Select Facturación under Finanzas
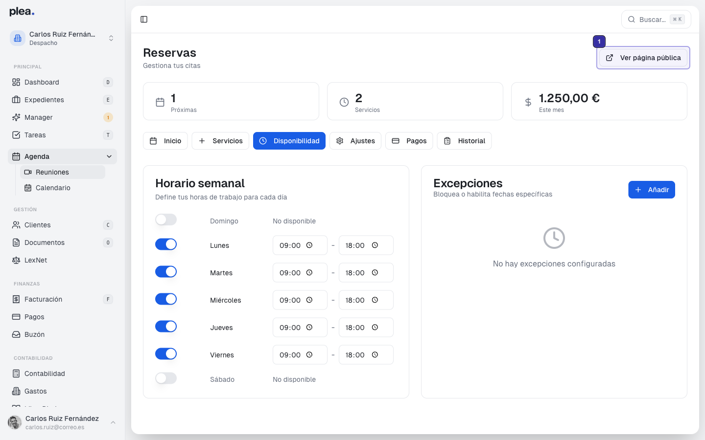705x440 pixels. [43, 299]
